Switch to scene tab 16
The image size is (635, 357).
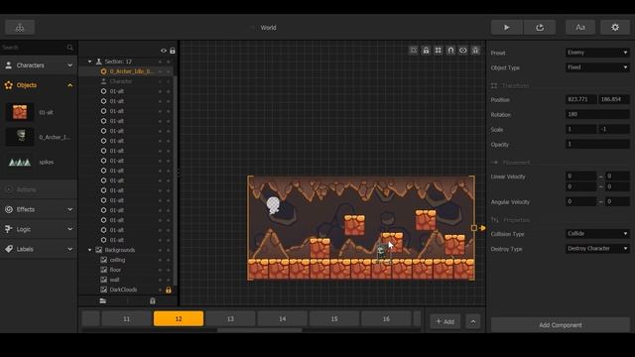point(386,319)
